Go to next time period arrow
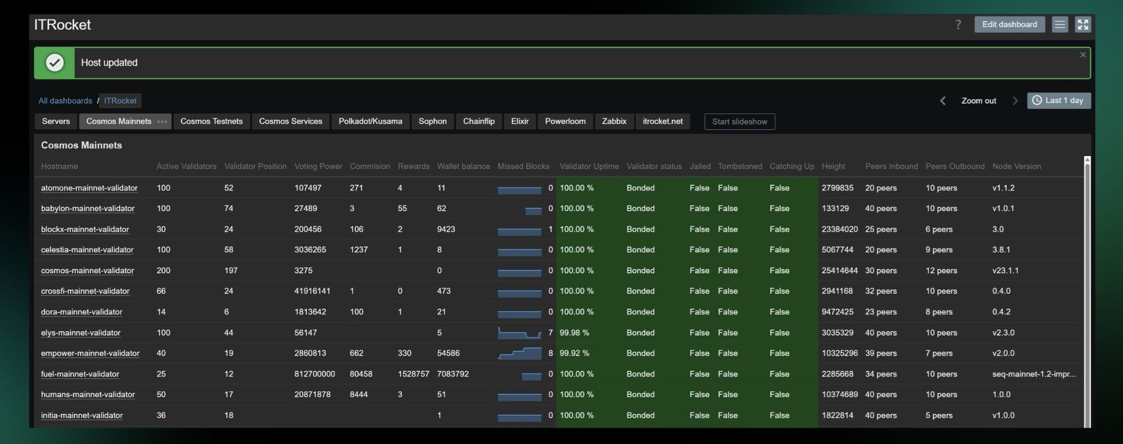The height and width of the screenshot is (444, 1123). pos(1015,100)
